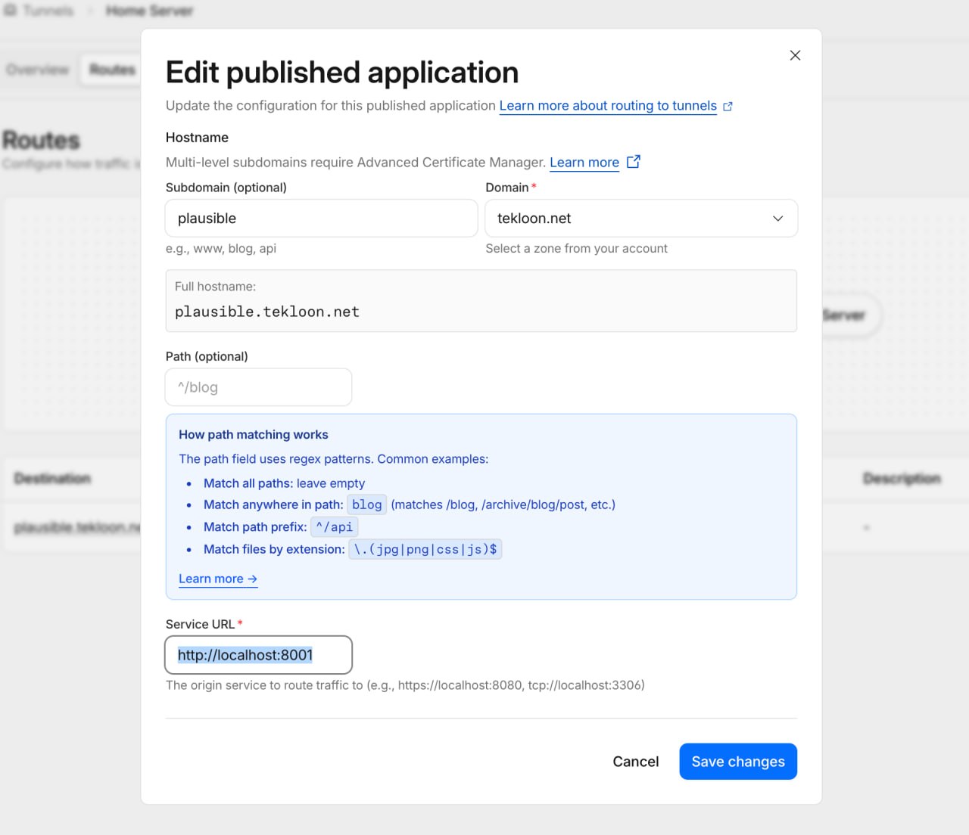
Task: Click Destination column header in background table
Action: [52, 479]
